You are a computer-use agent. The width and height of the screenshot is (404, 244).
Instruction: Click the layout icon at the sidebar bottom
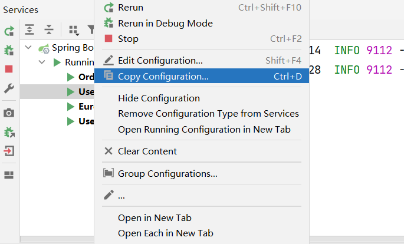tap(9, 174)
